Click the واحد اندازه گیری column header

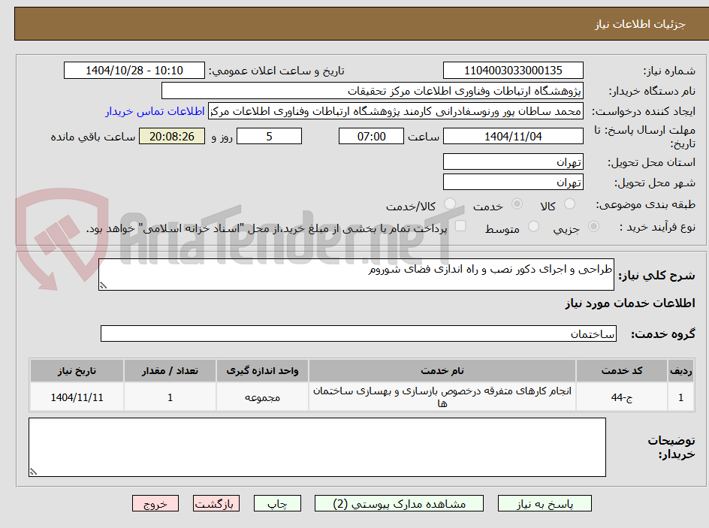click(x=262, y=371)
